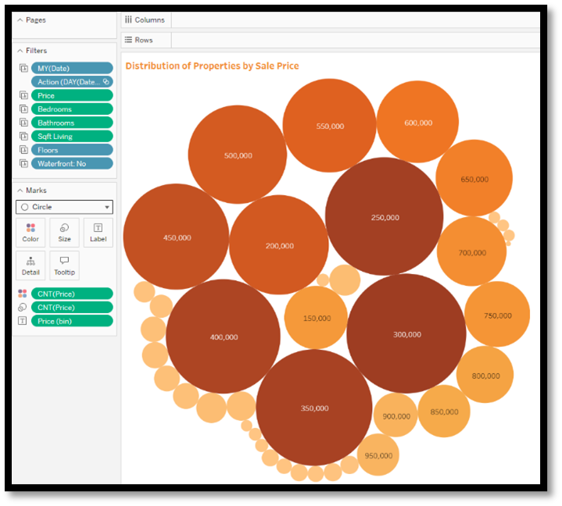Click size icon beside second CNT(Price) pill

(22, 308)
